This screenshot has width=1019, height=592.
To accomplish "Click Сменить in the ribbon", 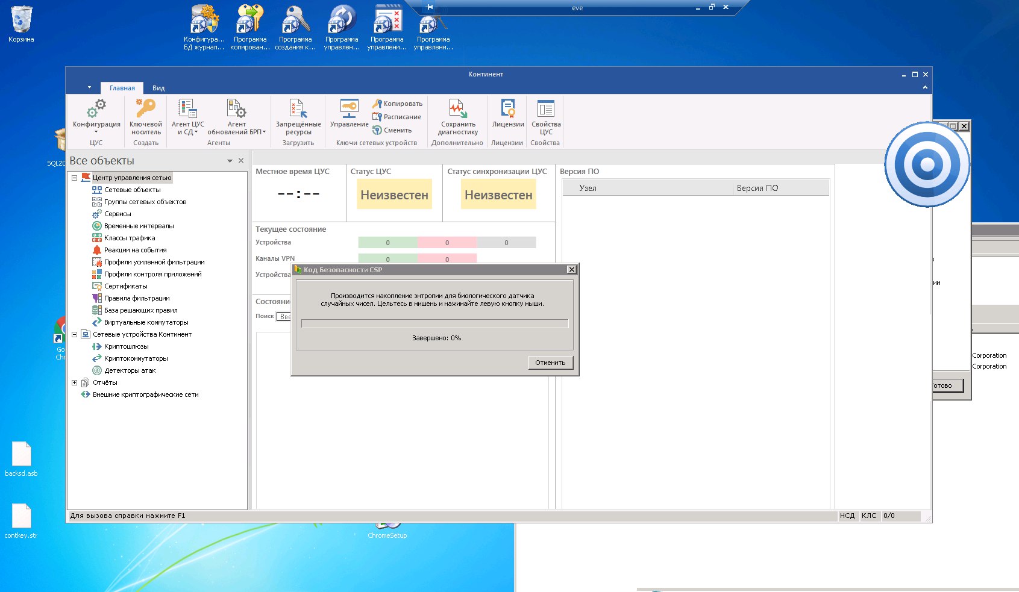I will pos(392,130).
